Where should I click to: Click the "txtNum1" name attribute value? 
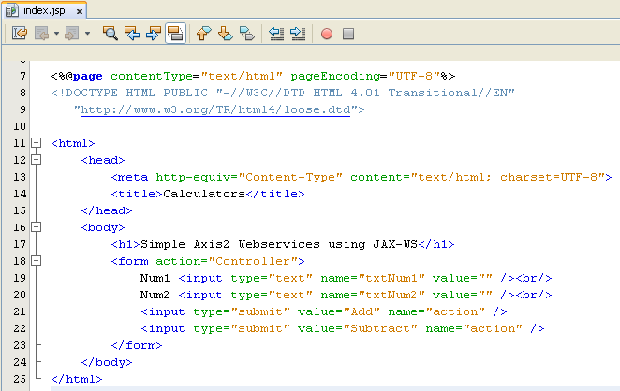coord(391,278)
